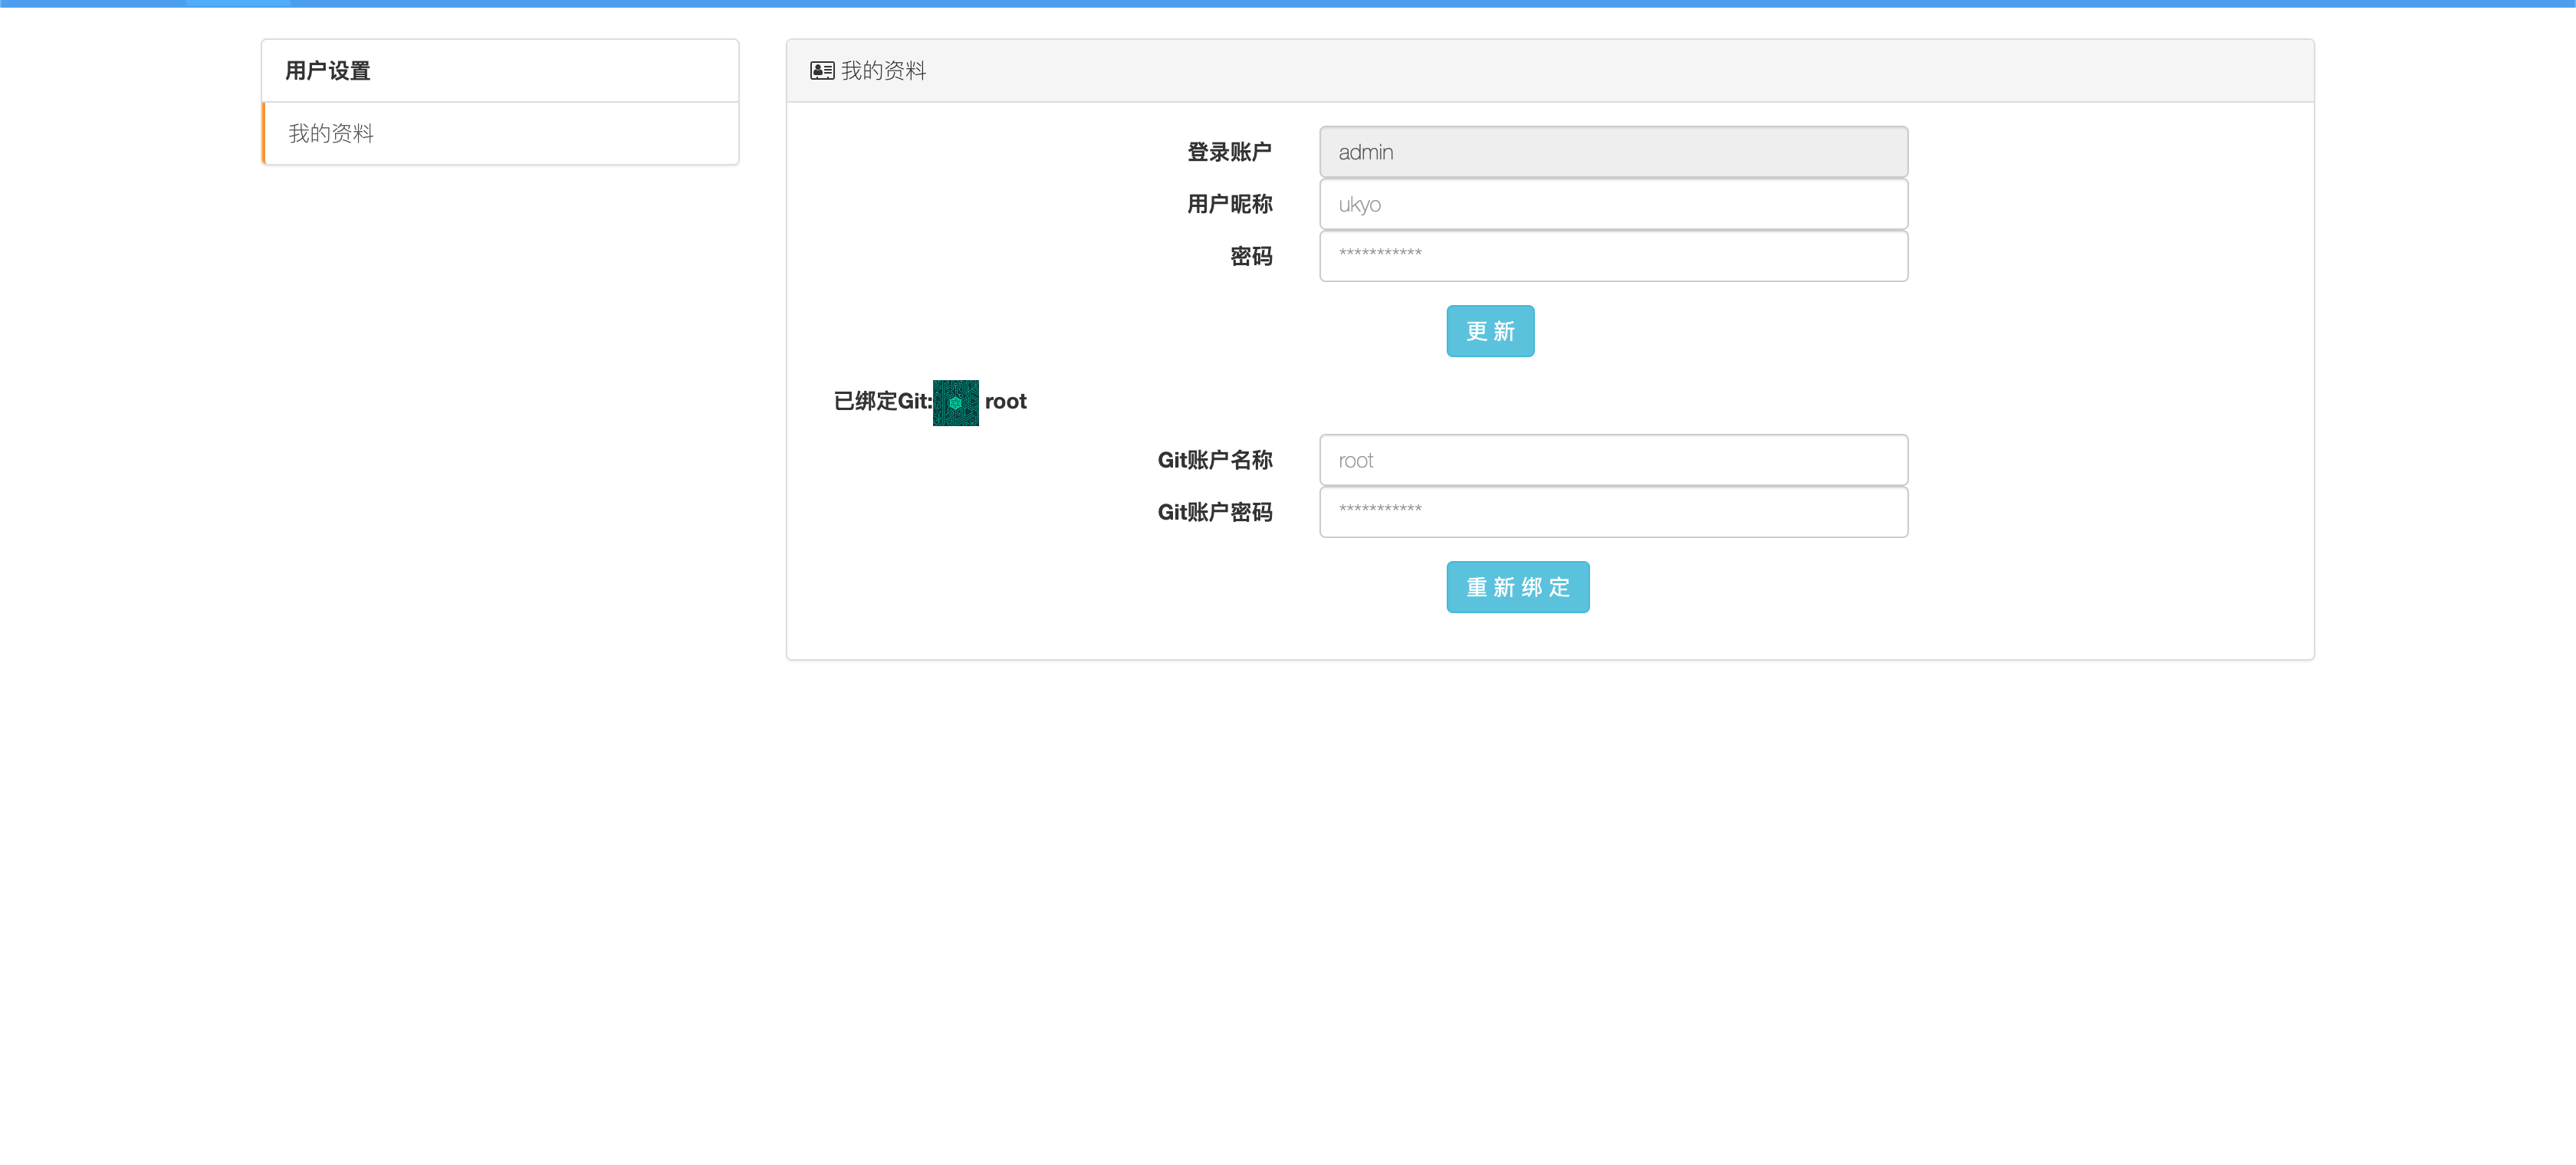Click the Git账户密码 label

point(1214,512)
